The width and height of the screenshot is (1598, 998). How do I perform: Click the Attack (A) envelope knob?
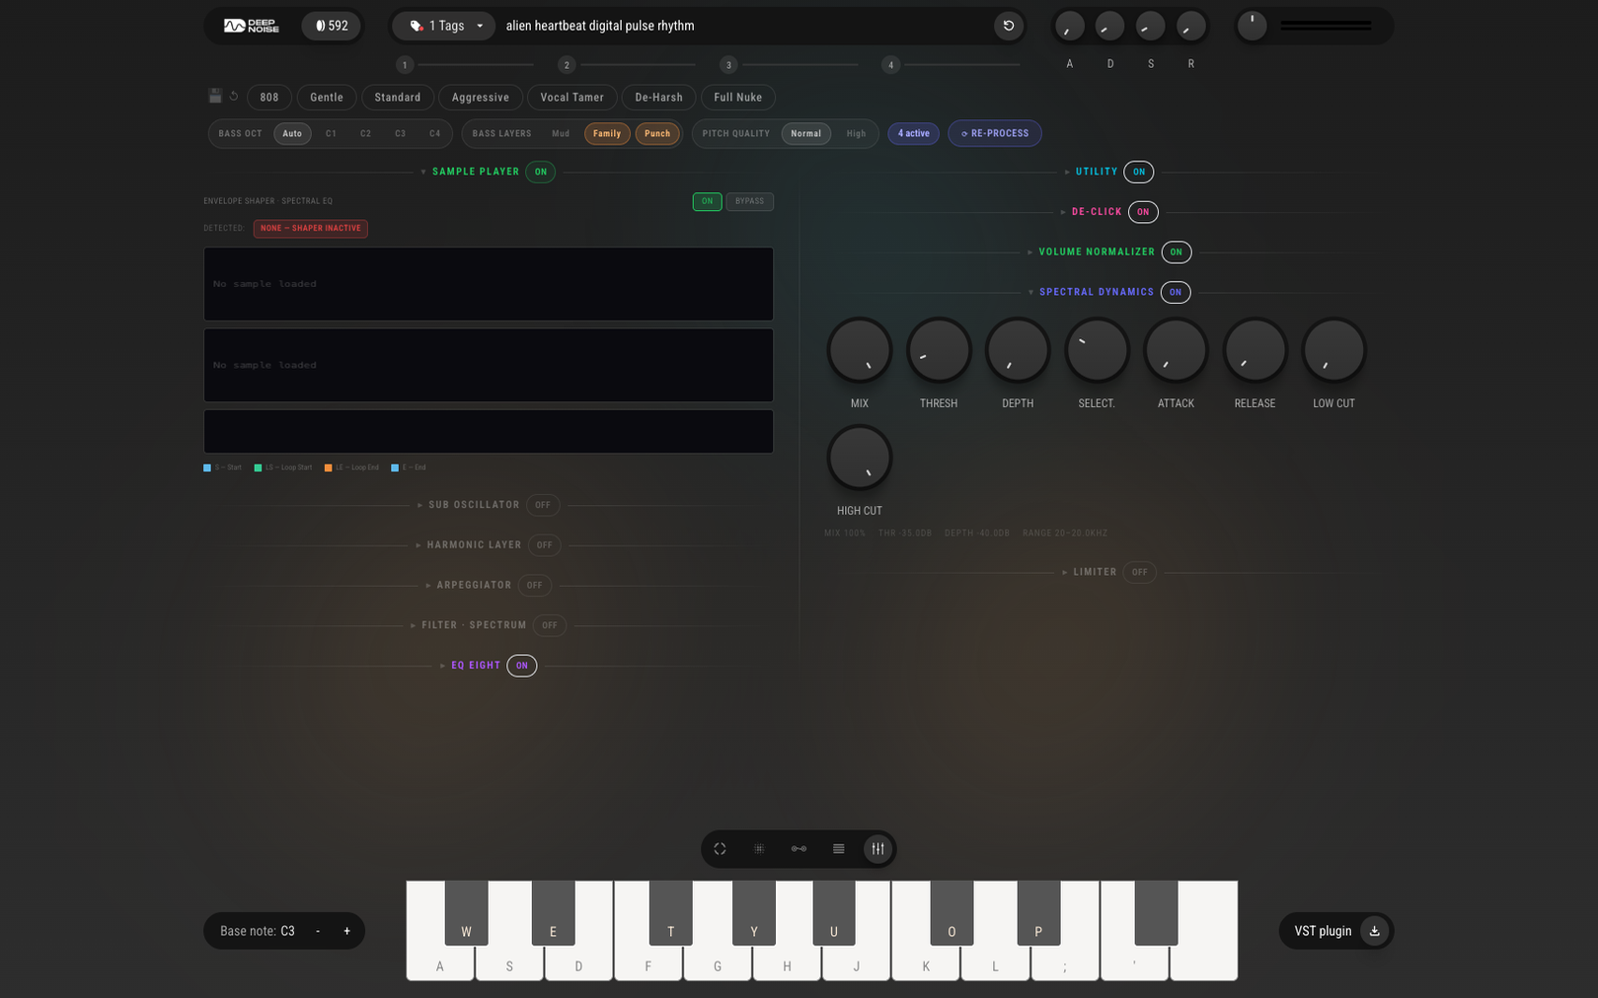click(1069, 27)
